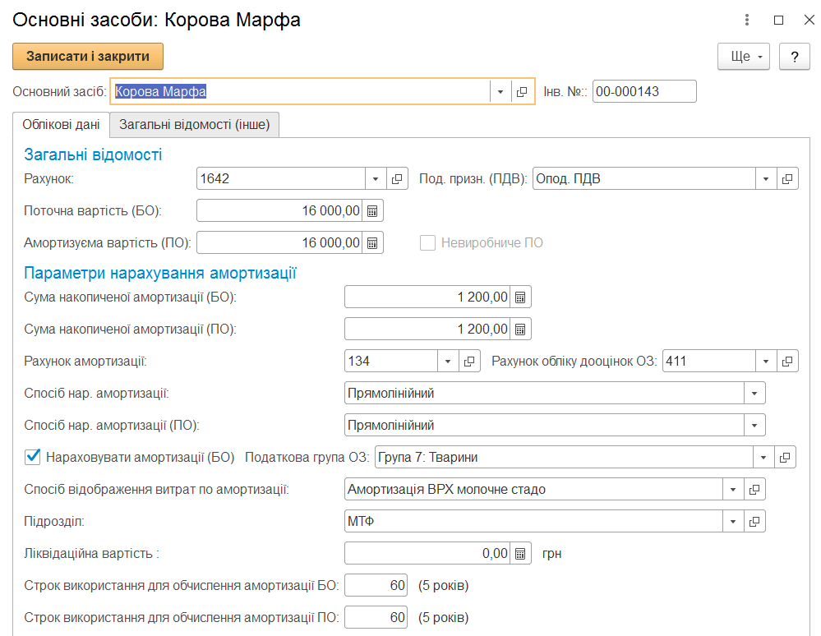Click the Записати і закрити button
The height and width of the screenshot is (636, 821).
point(88,56)
